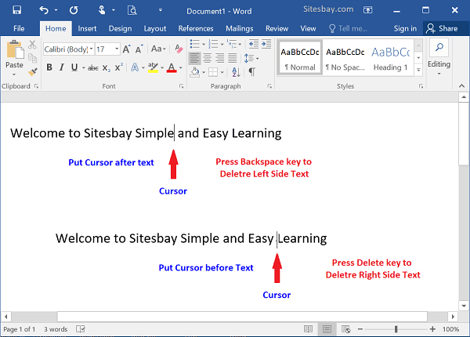Image resolution: width=470 pixels, height=337 pixels.
Task: Click the Copy icon
Action: [32, 58]
